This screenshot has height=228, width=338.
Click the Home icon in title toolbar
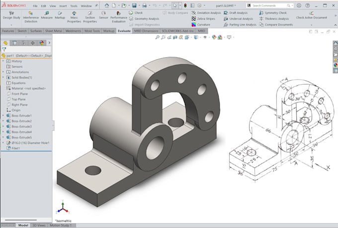point(107,5)
